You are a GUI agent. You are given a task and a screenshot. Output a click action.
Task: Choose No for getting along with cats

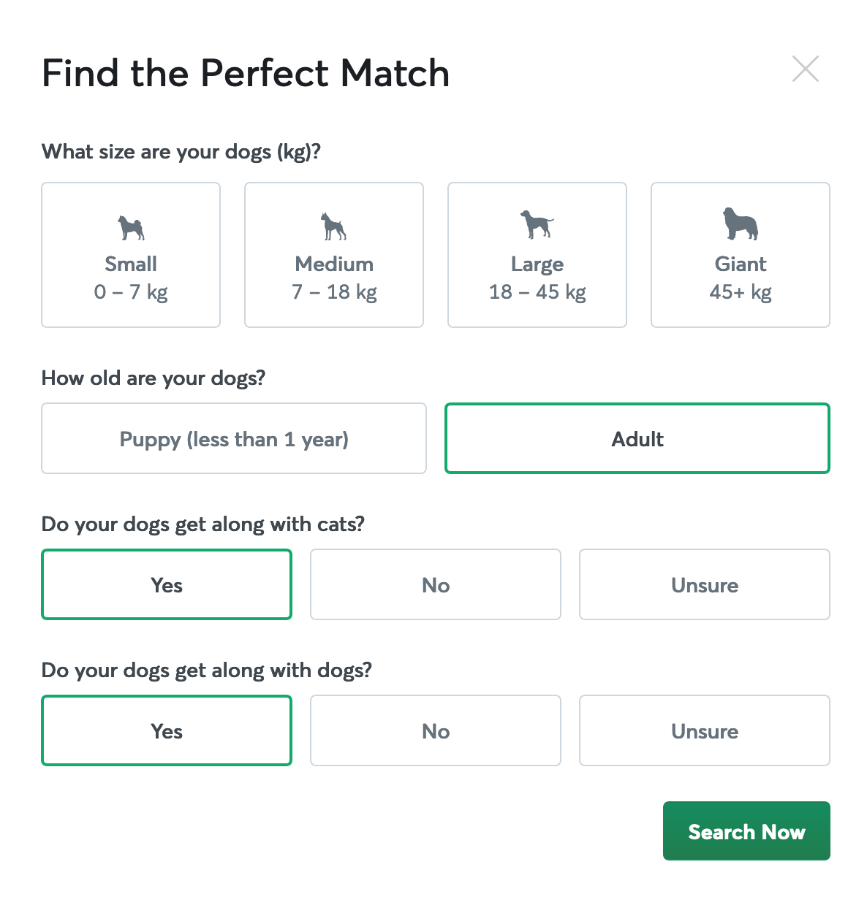click(x=436, y=585)
